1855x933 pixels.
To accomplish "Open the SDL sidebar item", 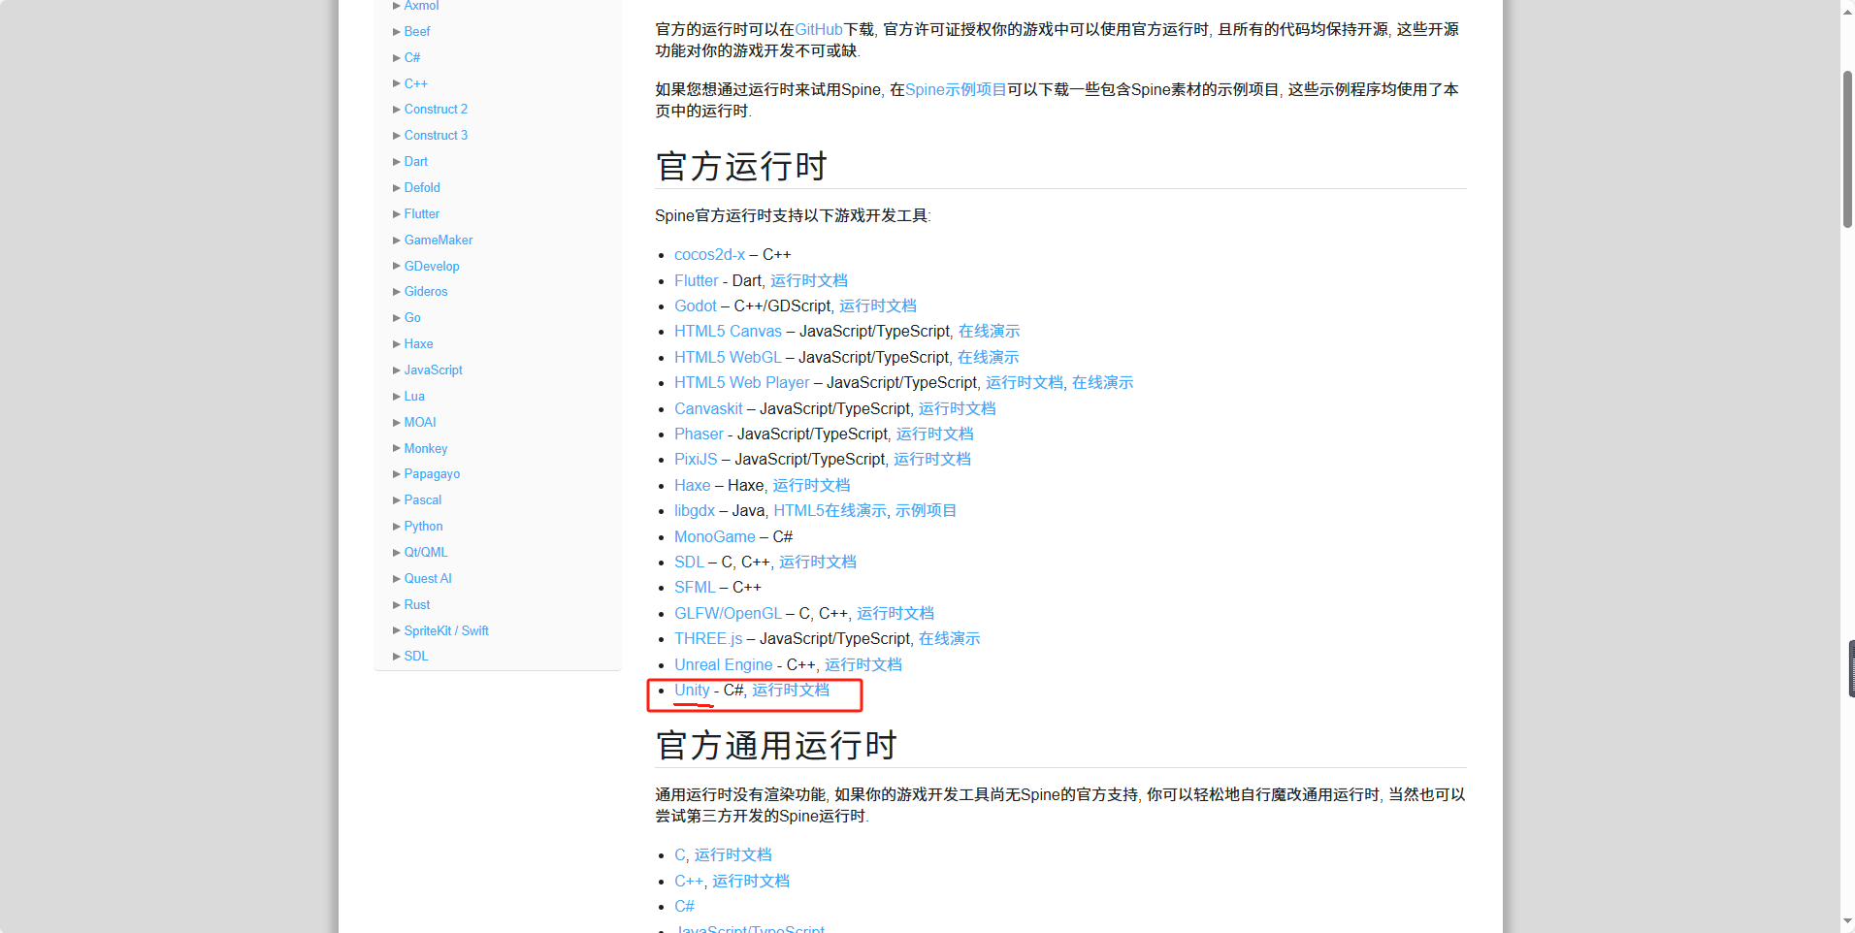I will click(416, 656).
